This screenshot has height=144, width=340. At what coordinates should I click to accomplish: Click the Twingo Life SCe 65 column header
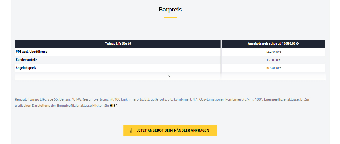(x=118, y=44)
